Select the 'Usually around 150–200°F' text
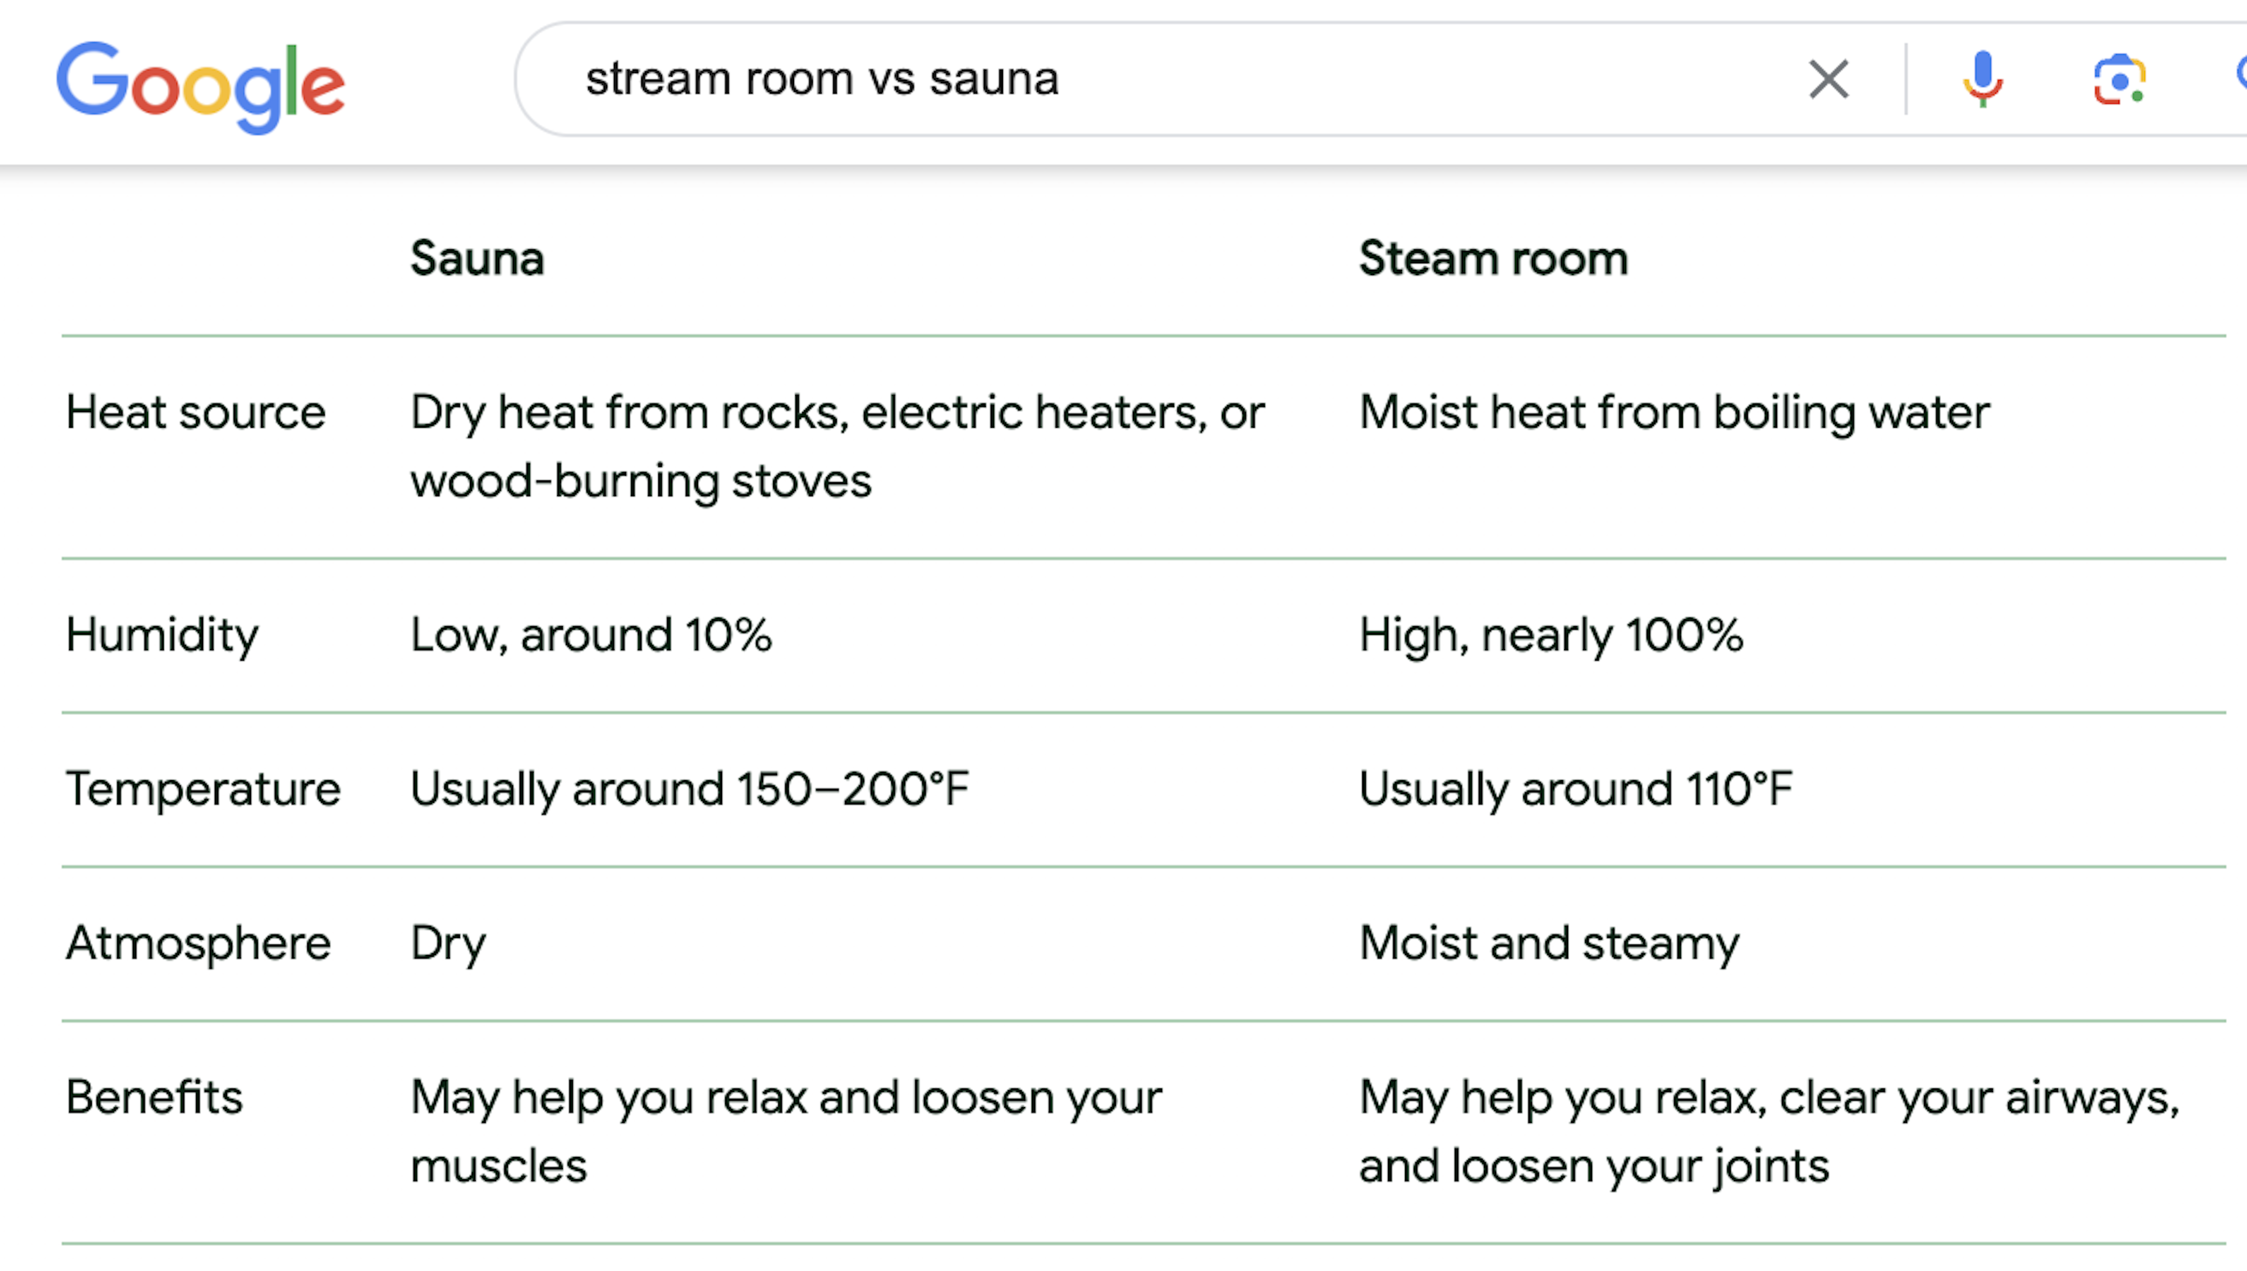The width and height of the screenshot is (2247, 1271). point(689,789)
